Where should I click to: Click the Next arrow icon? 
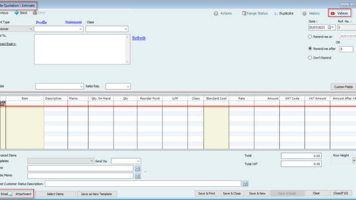pos(16,13)
